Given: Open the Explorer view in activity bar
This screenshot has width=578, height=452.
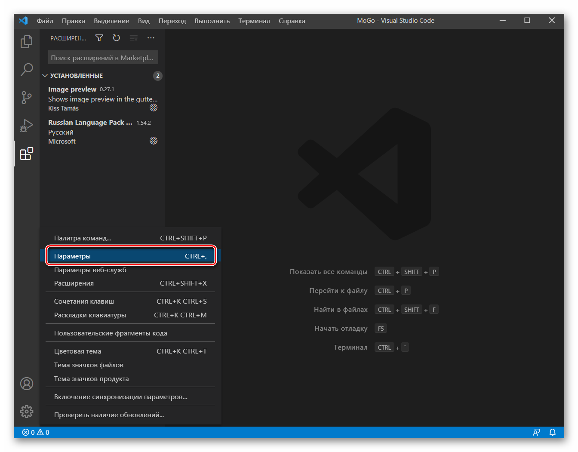Looking at the screenshot, I should click(27, 42).
